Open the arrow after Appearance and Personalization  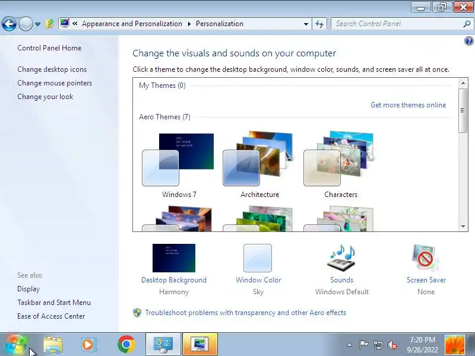(189, 24)
